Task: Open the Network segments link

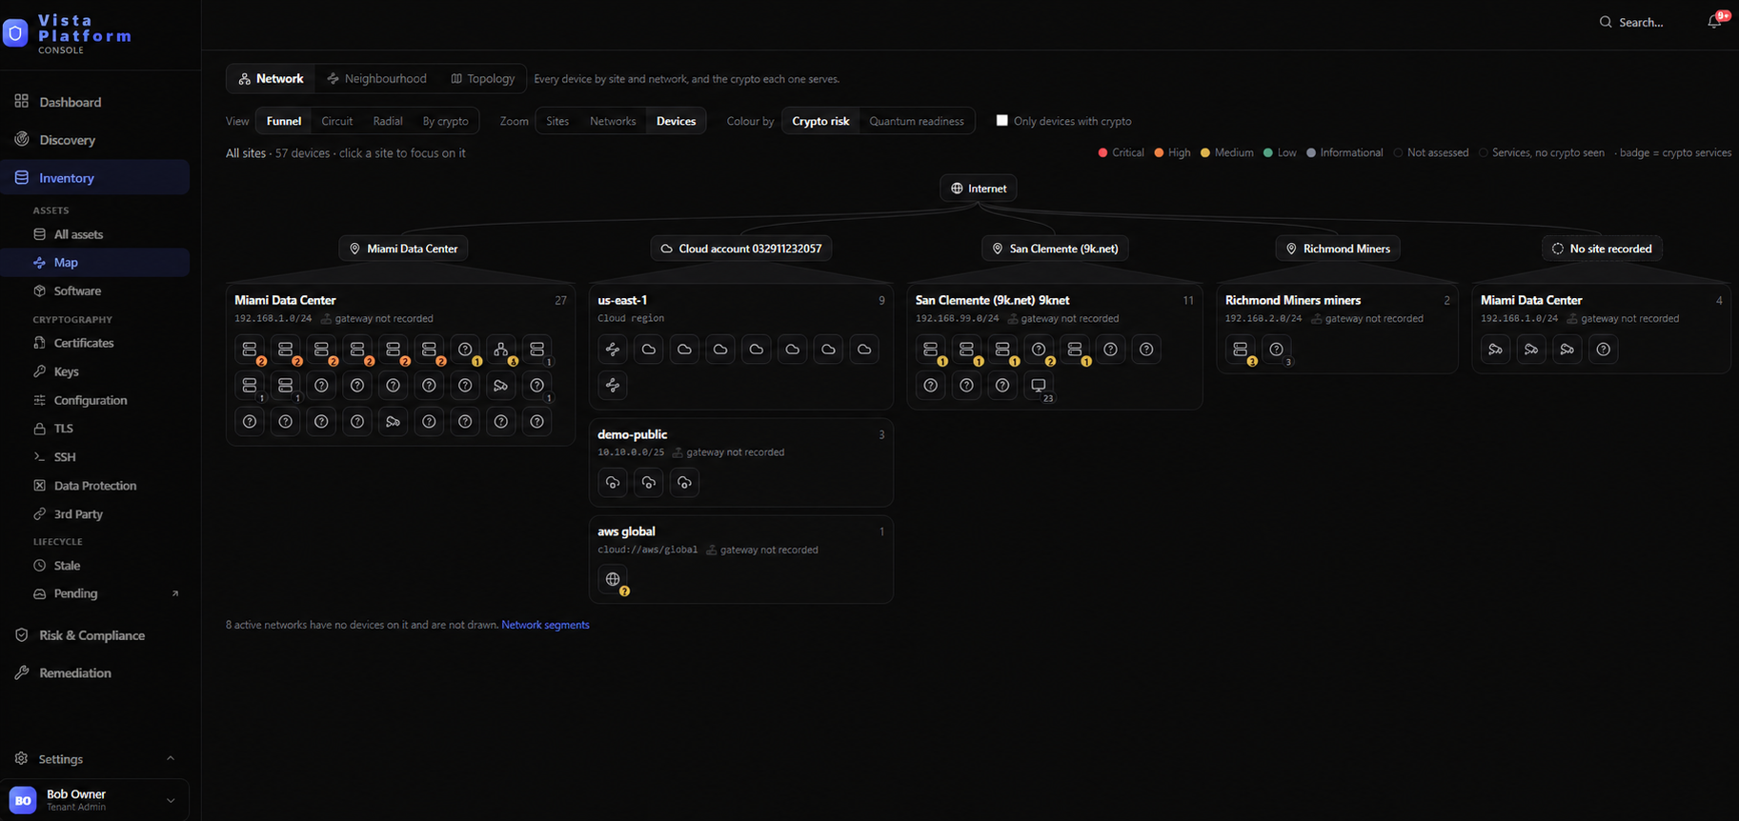Action: pyautogui.click(x=545, y=625)
